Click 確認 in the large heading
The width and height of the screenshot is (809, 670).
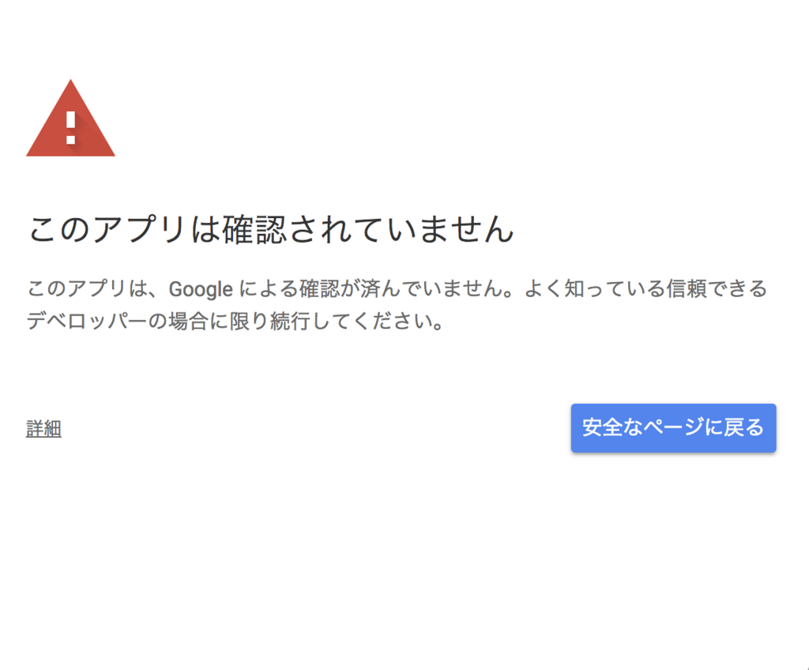(x=254, y=228)
